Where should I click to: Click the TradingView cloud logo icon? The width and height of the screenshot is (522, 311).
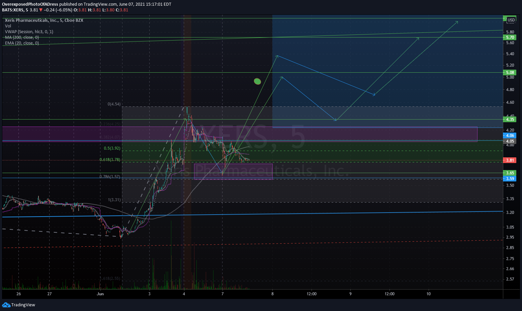tap(6, 305)
